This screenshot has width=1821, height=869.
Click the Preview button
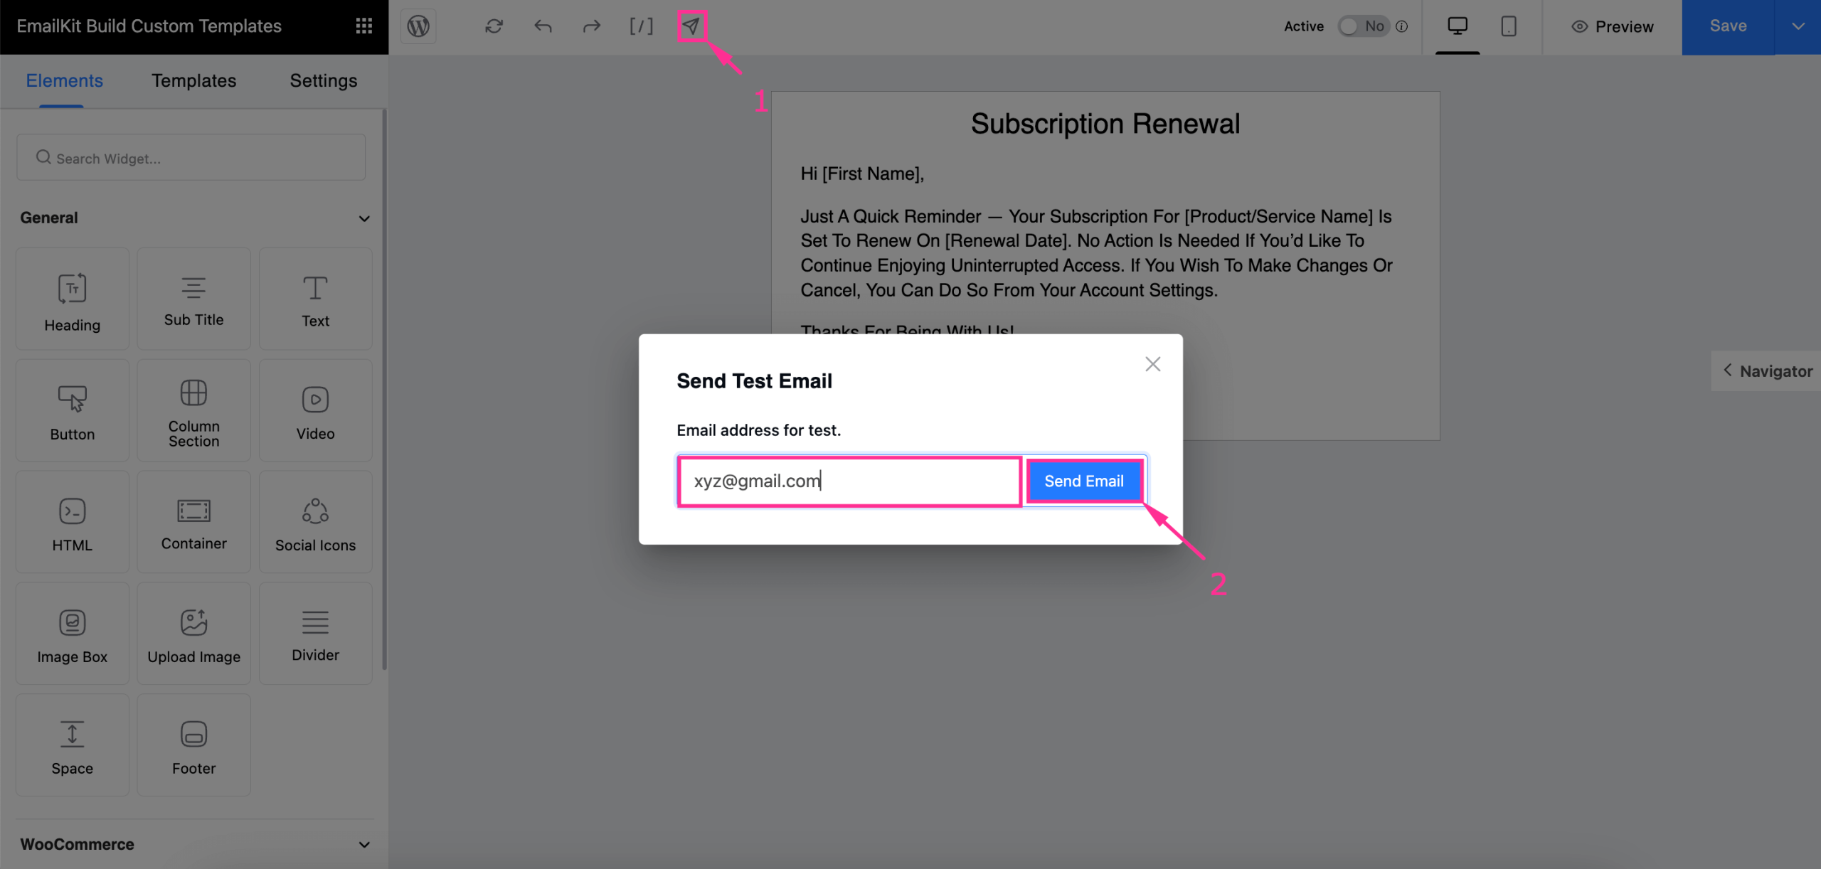(x=1612, y=26)
